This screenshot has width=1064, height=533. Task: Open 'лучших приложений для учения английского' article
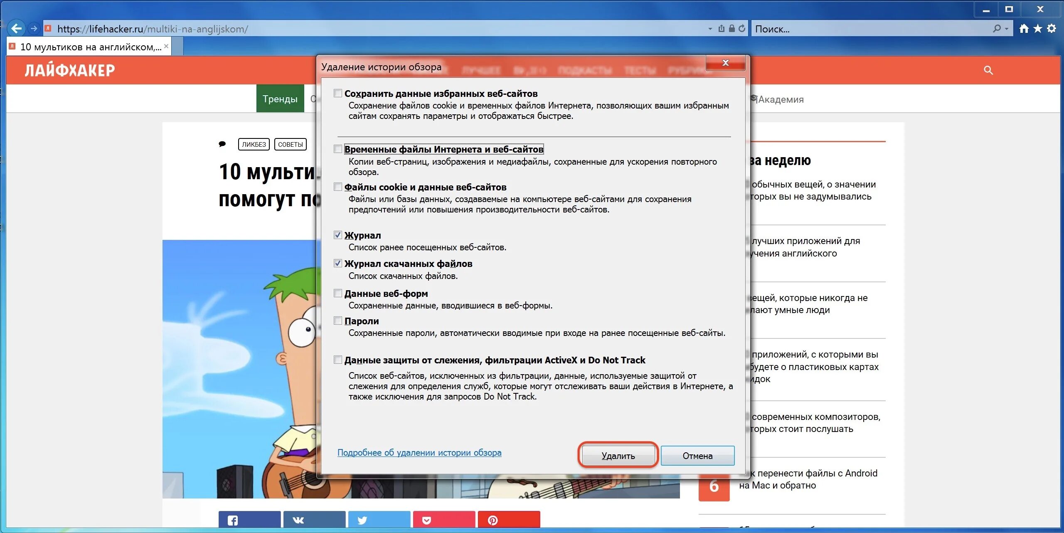(x=805, y=247)
